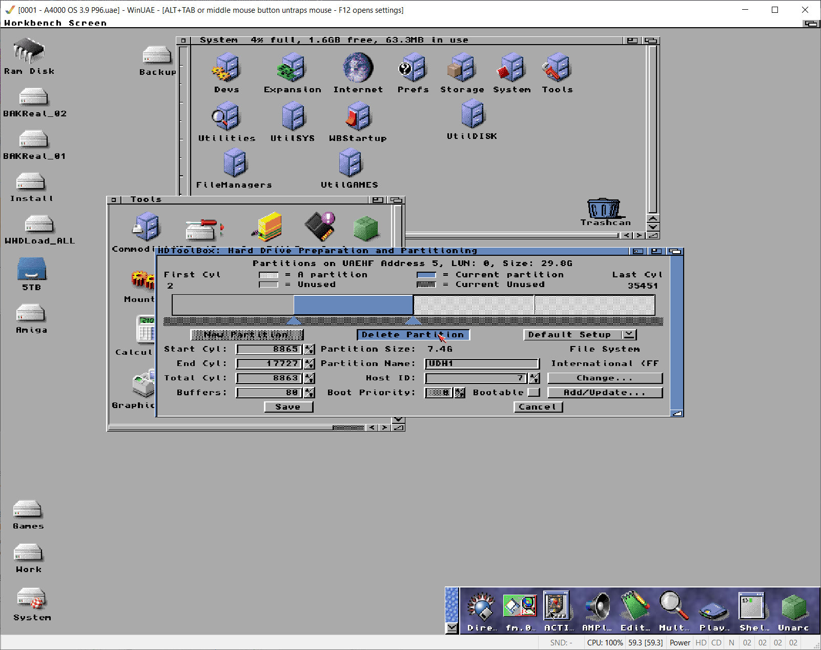Click Delete Partition button
The width and height of the screenshot is (821, 650).
tap(413, 335)
